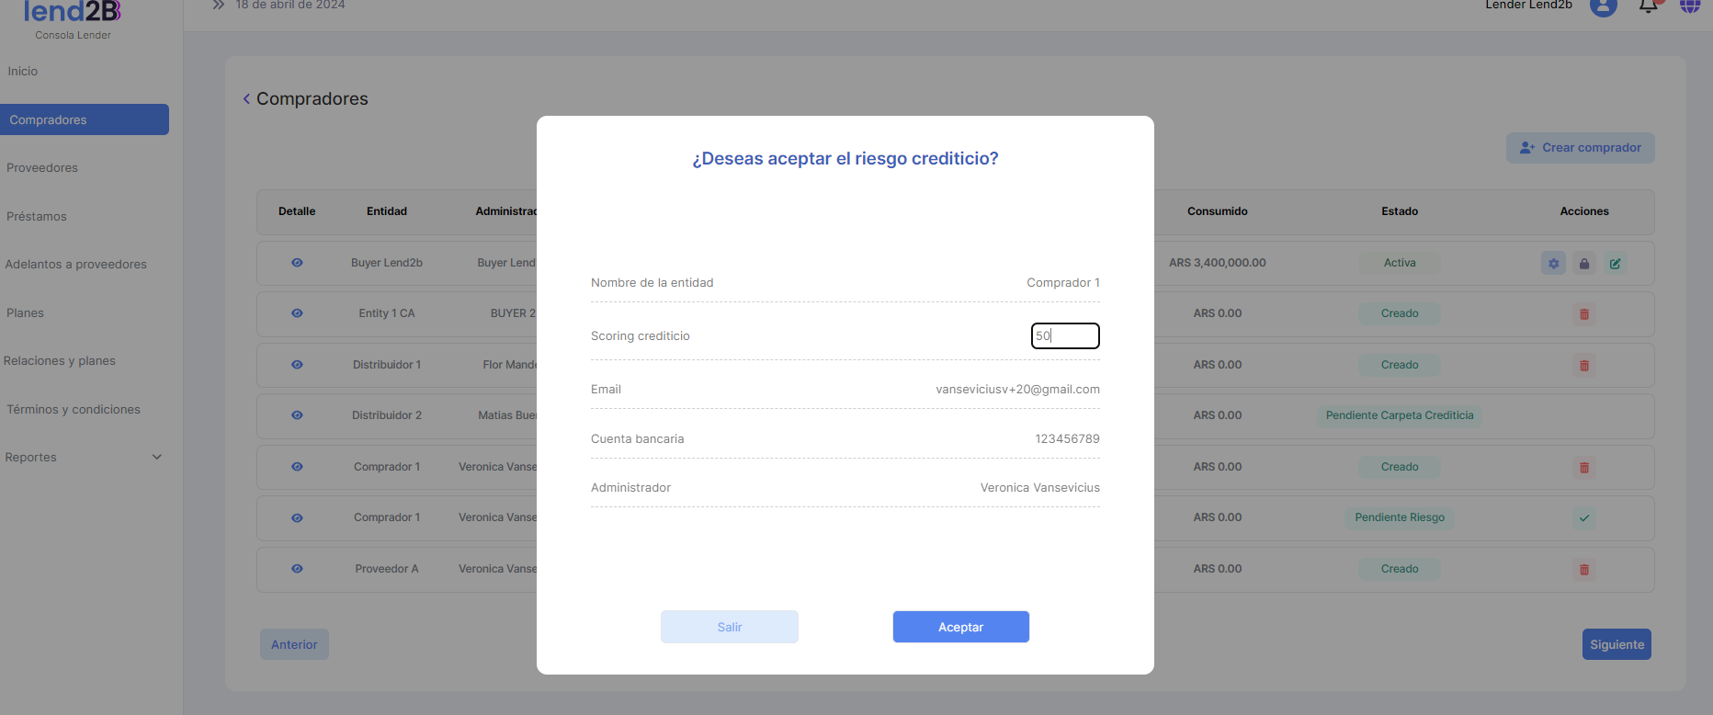Click the globe language icon
Viewport: 1713px width, 715px height.
pos(1690,6)
